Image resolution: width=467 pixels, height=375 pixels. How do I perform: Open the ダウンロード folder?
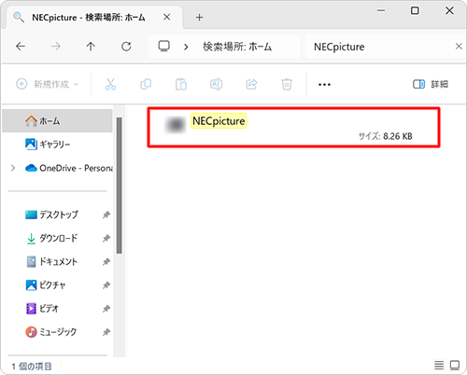51,238
